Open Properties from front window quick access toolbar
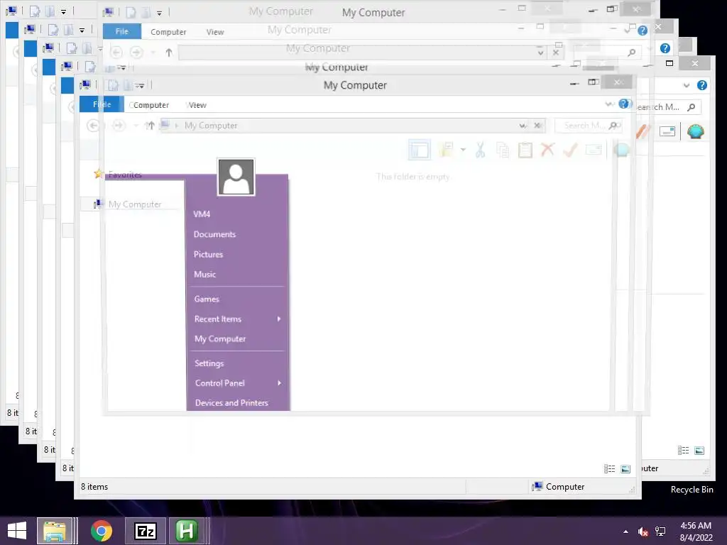This screenshot has height=545, width=727. tap(113, 85)
